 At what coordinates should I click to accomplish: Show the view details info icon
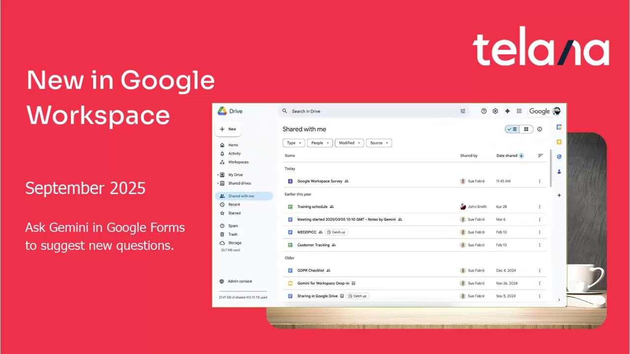pos(539,129)
